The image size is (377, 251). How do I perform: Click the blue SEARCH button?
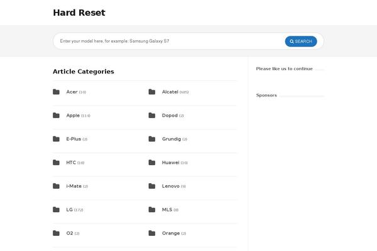[x=301, y=41]
